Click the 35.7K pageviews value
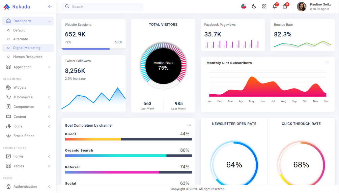 click(x=213, y=34)
